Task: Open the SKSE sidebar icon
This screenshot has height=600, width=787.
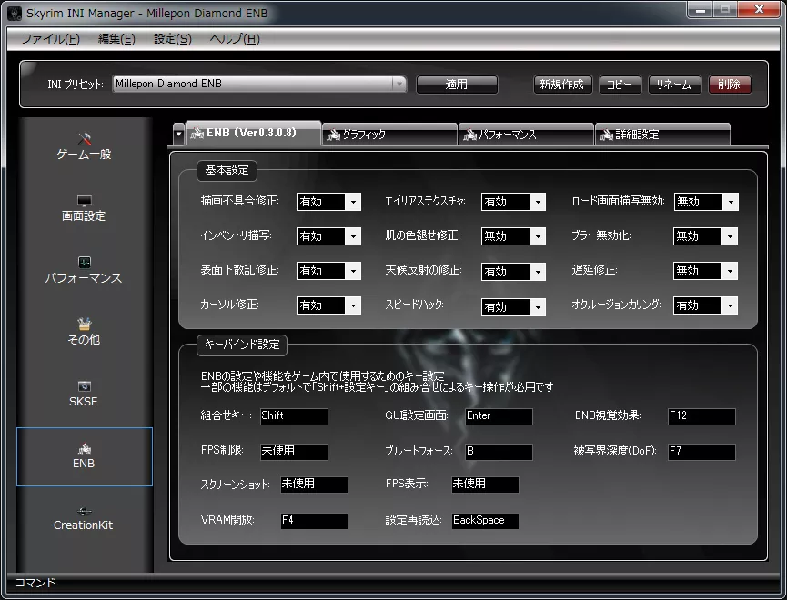Action: [x=85, y=385]
